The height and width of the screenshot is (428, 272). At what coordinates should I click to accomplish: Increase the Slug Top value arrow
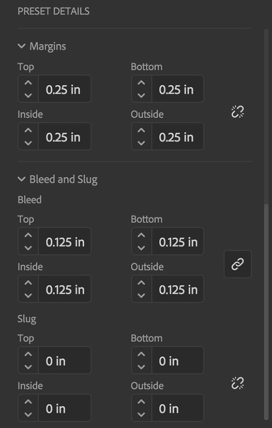coord(28,354)
